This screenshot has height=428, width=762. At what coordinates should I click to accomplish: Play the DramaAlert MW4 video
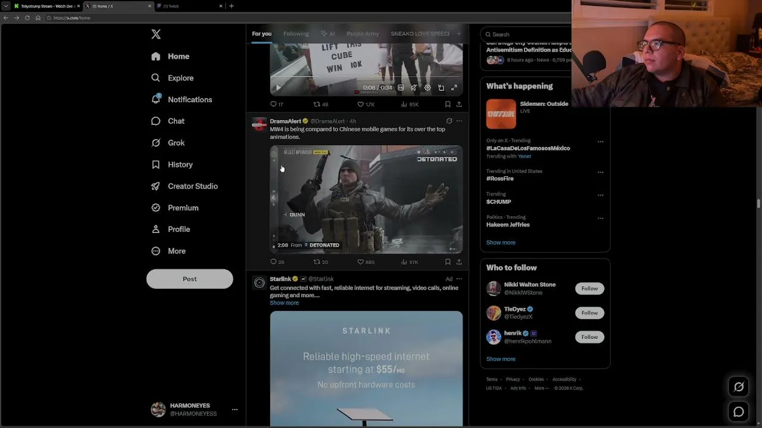click(366, 200)
